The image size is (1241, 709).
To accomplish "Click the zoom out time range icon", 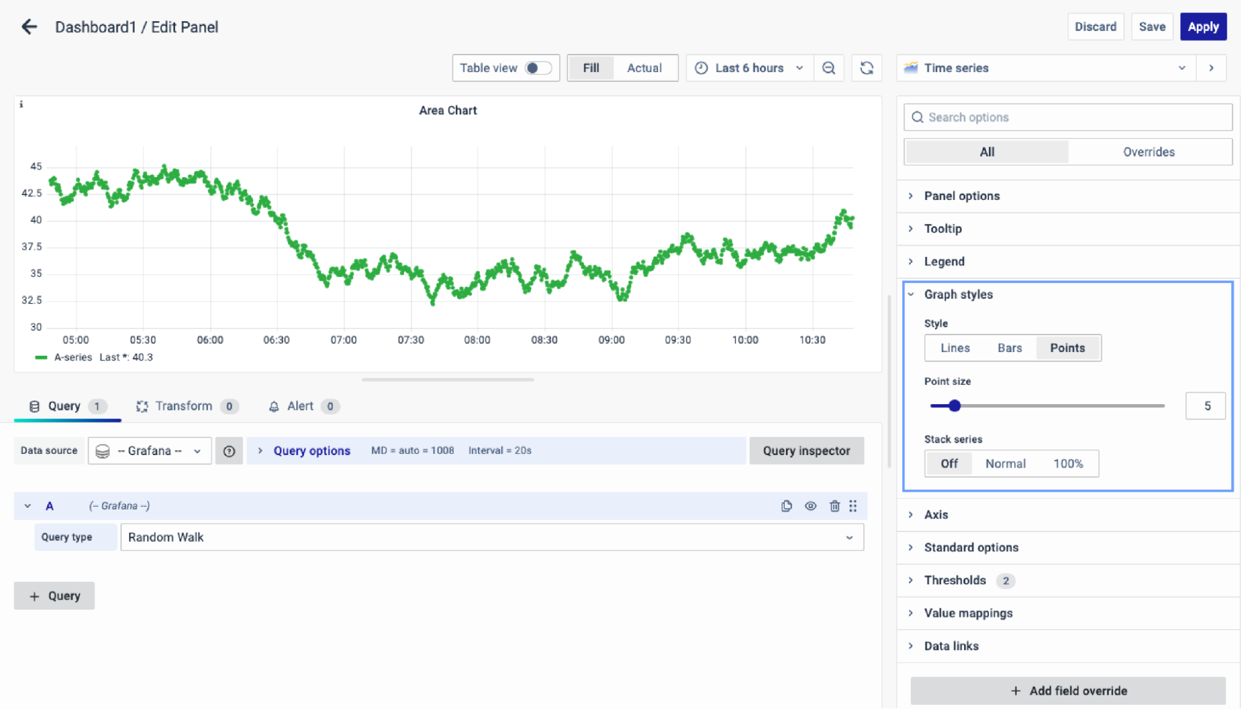I will pyautogui.click(x=828, y=68).
